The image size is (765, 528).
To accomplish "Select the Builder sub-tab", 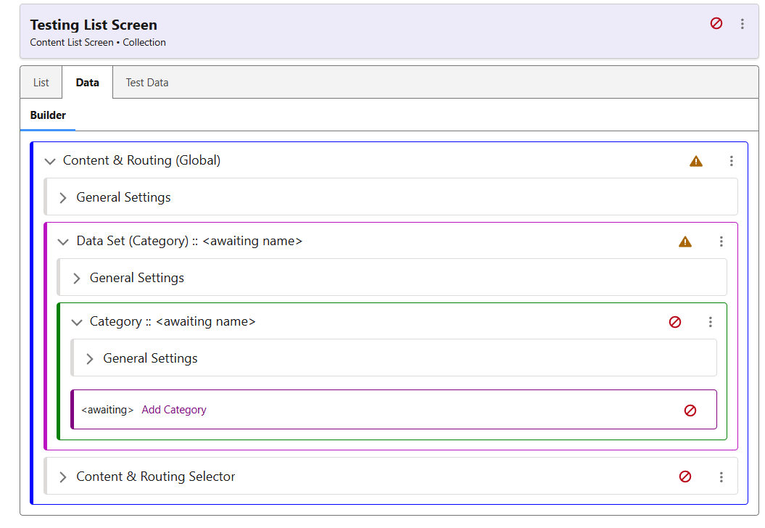I will click(48, 115).
